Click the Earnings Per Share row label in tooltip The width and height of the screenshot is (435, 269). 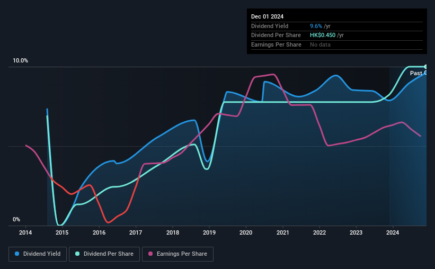[x=276, y=44]
